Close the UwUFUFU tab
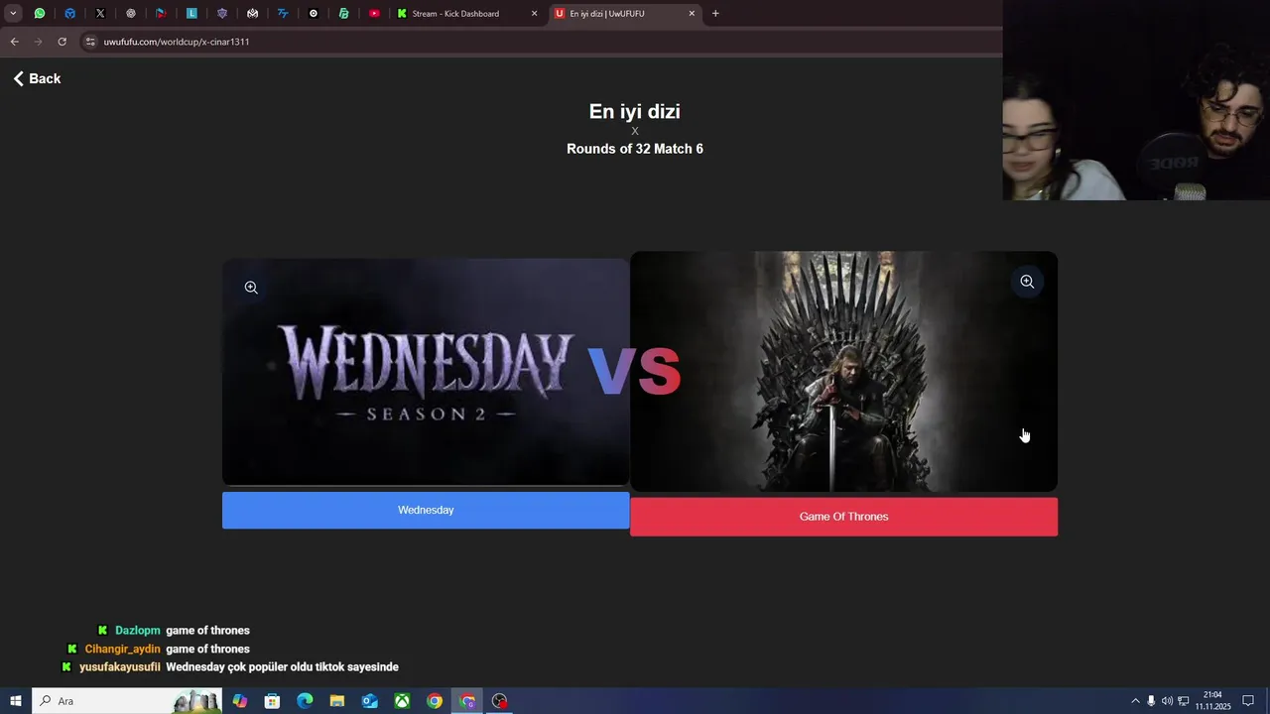 (x=692, y=14)
